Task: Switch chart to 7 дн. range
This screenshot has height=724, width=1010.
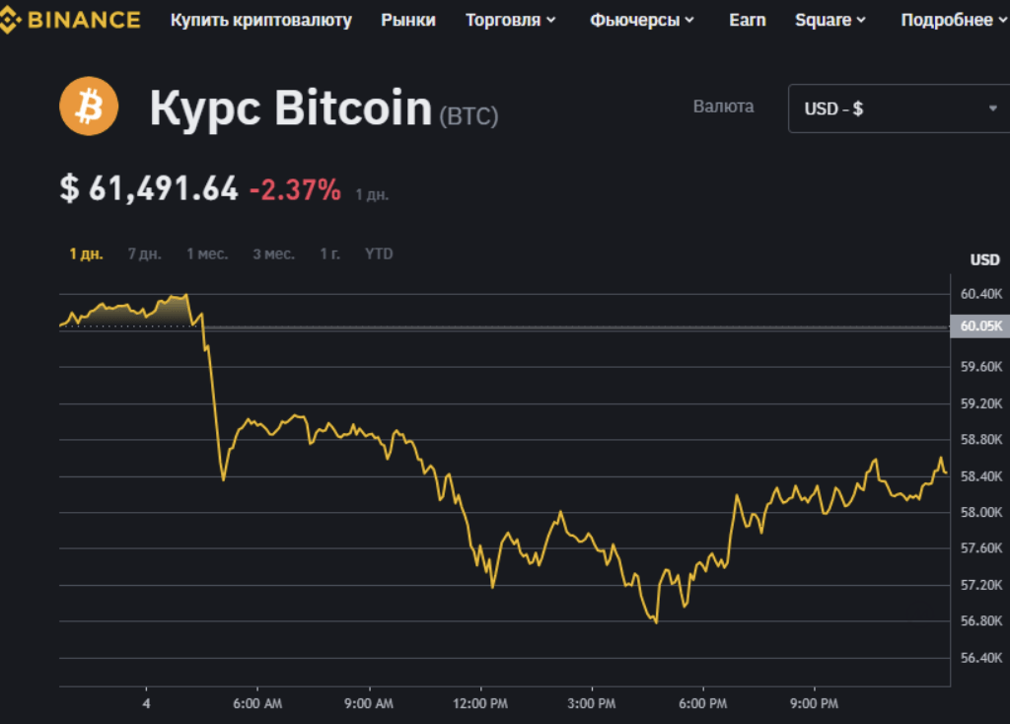Action: tap(144, 253)
